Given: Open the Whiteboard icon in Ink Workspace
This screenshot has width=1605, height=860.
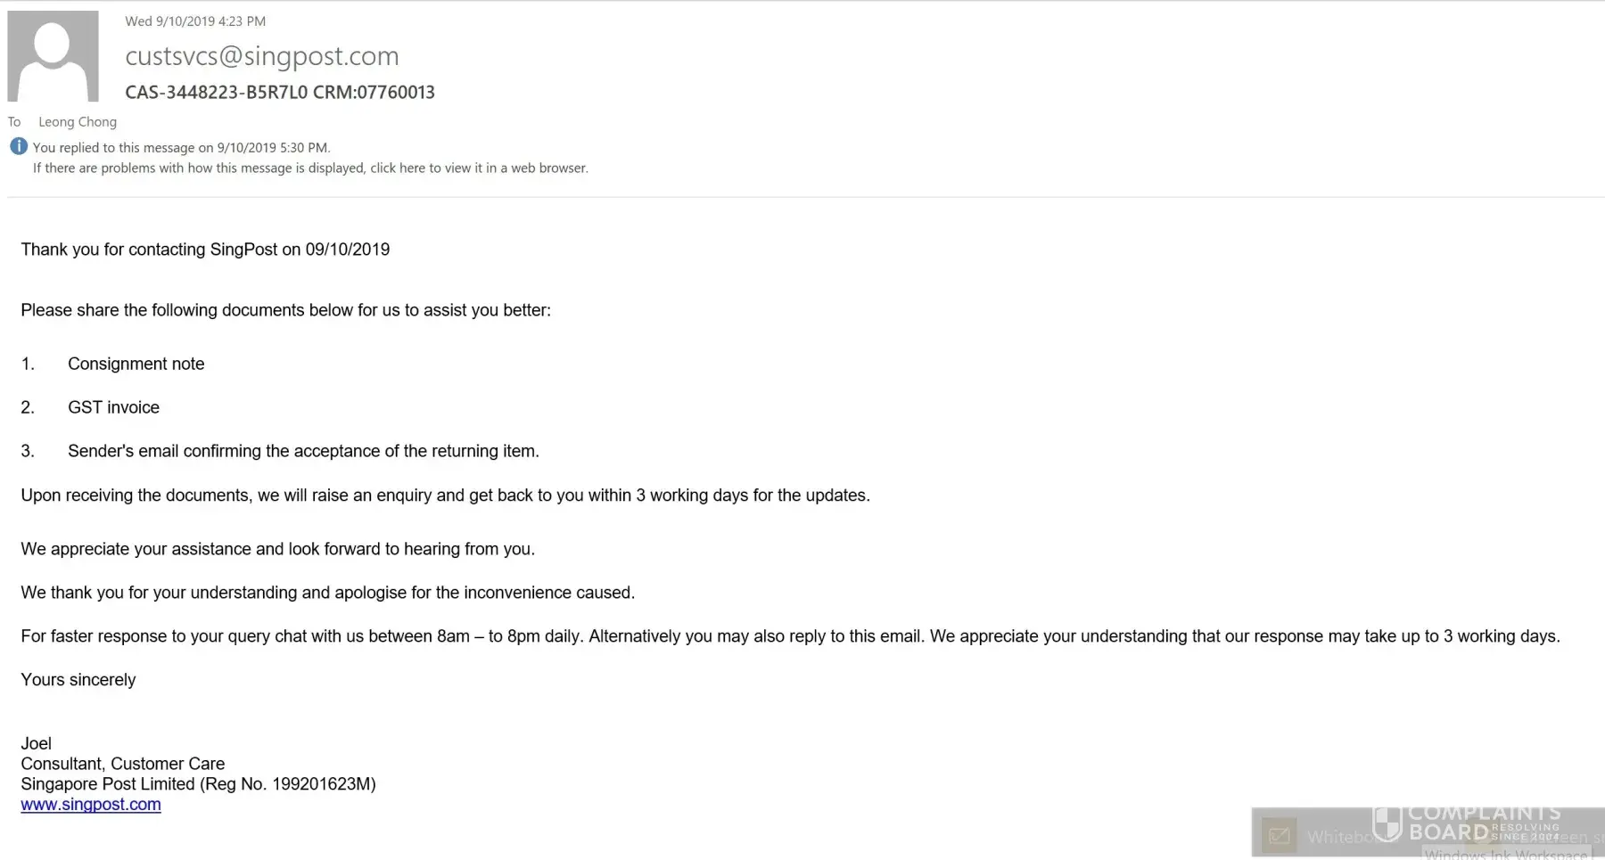Looking at the screenshot, I should pos(1280,836).
